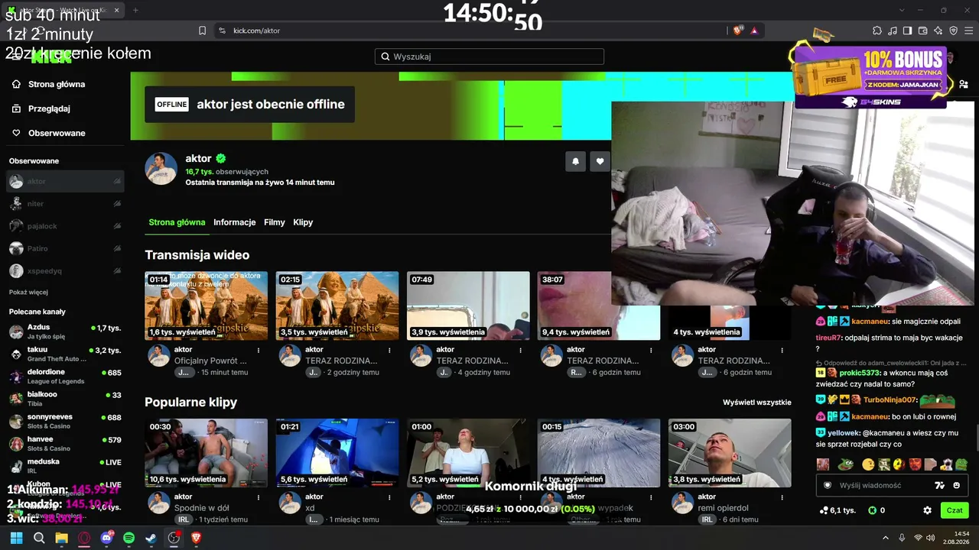Screen dimensions: 979x550
Task: Open options menu for 2 godziny temu video
Action: (x=389, y=350)
